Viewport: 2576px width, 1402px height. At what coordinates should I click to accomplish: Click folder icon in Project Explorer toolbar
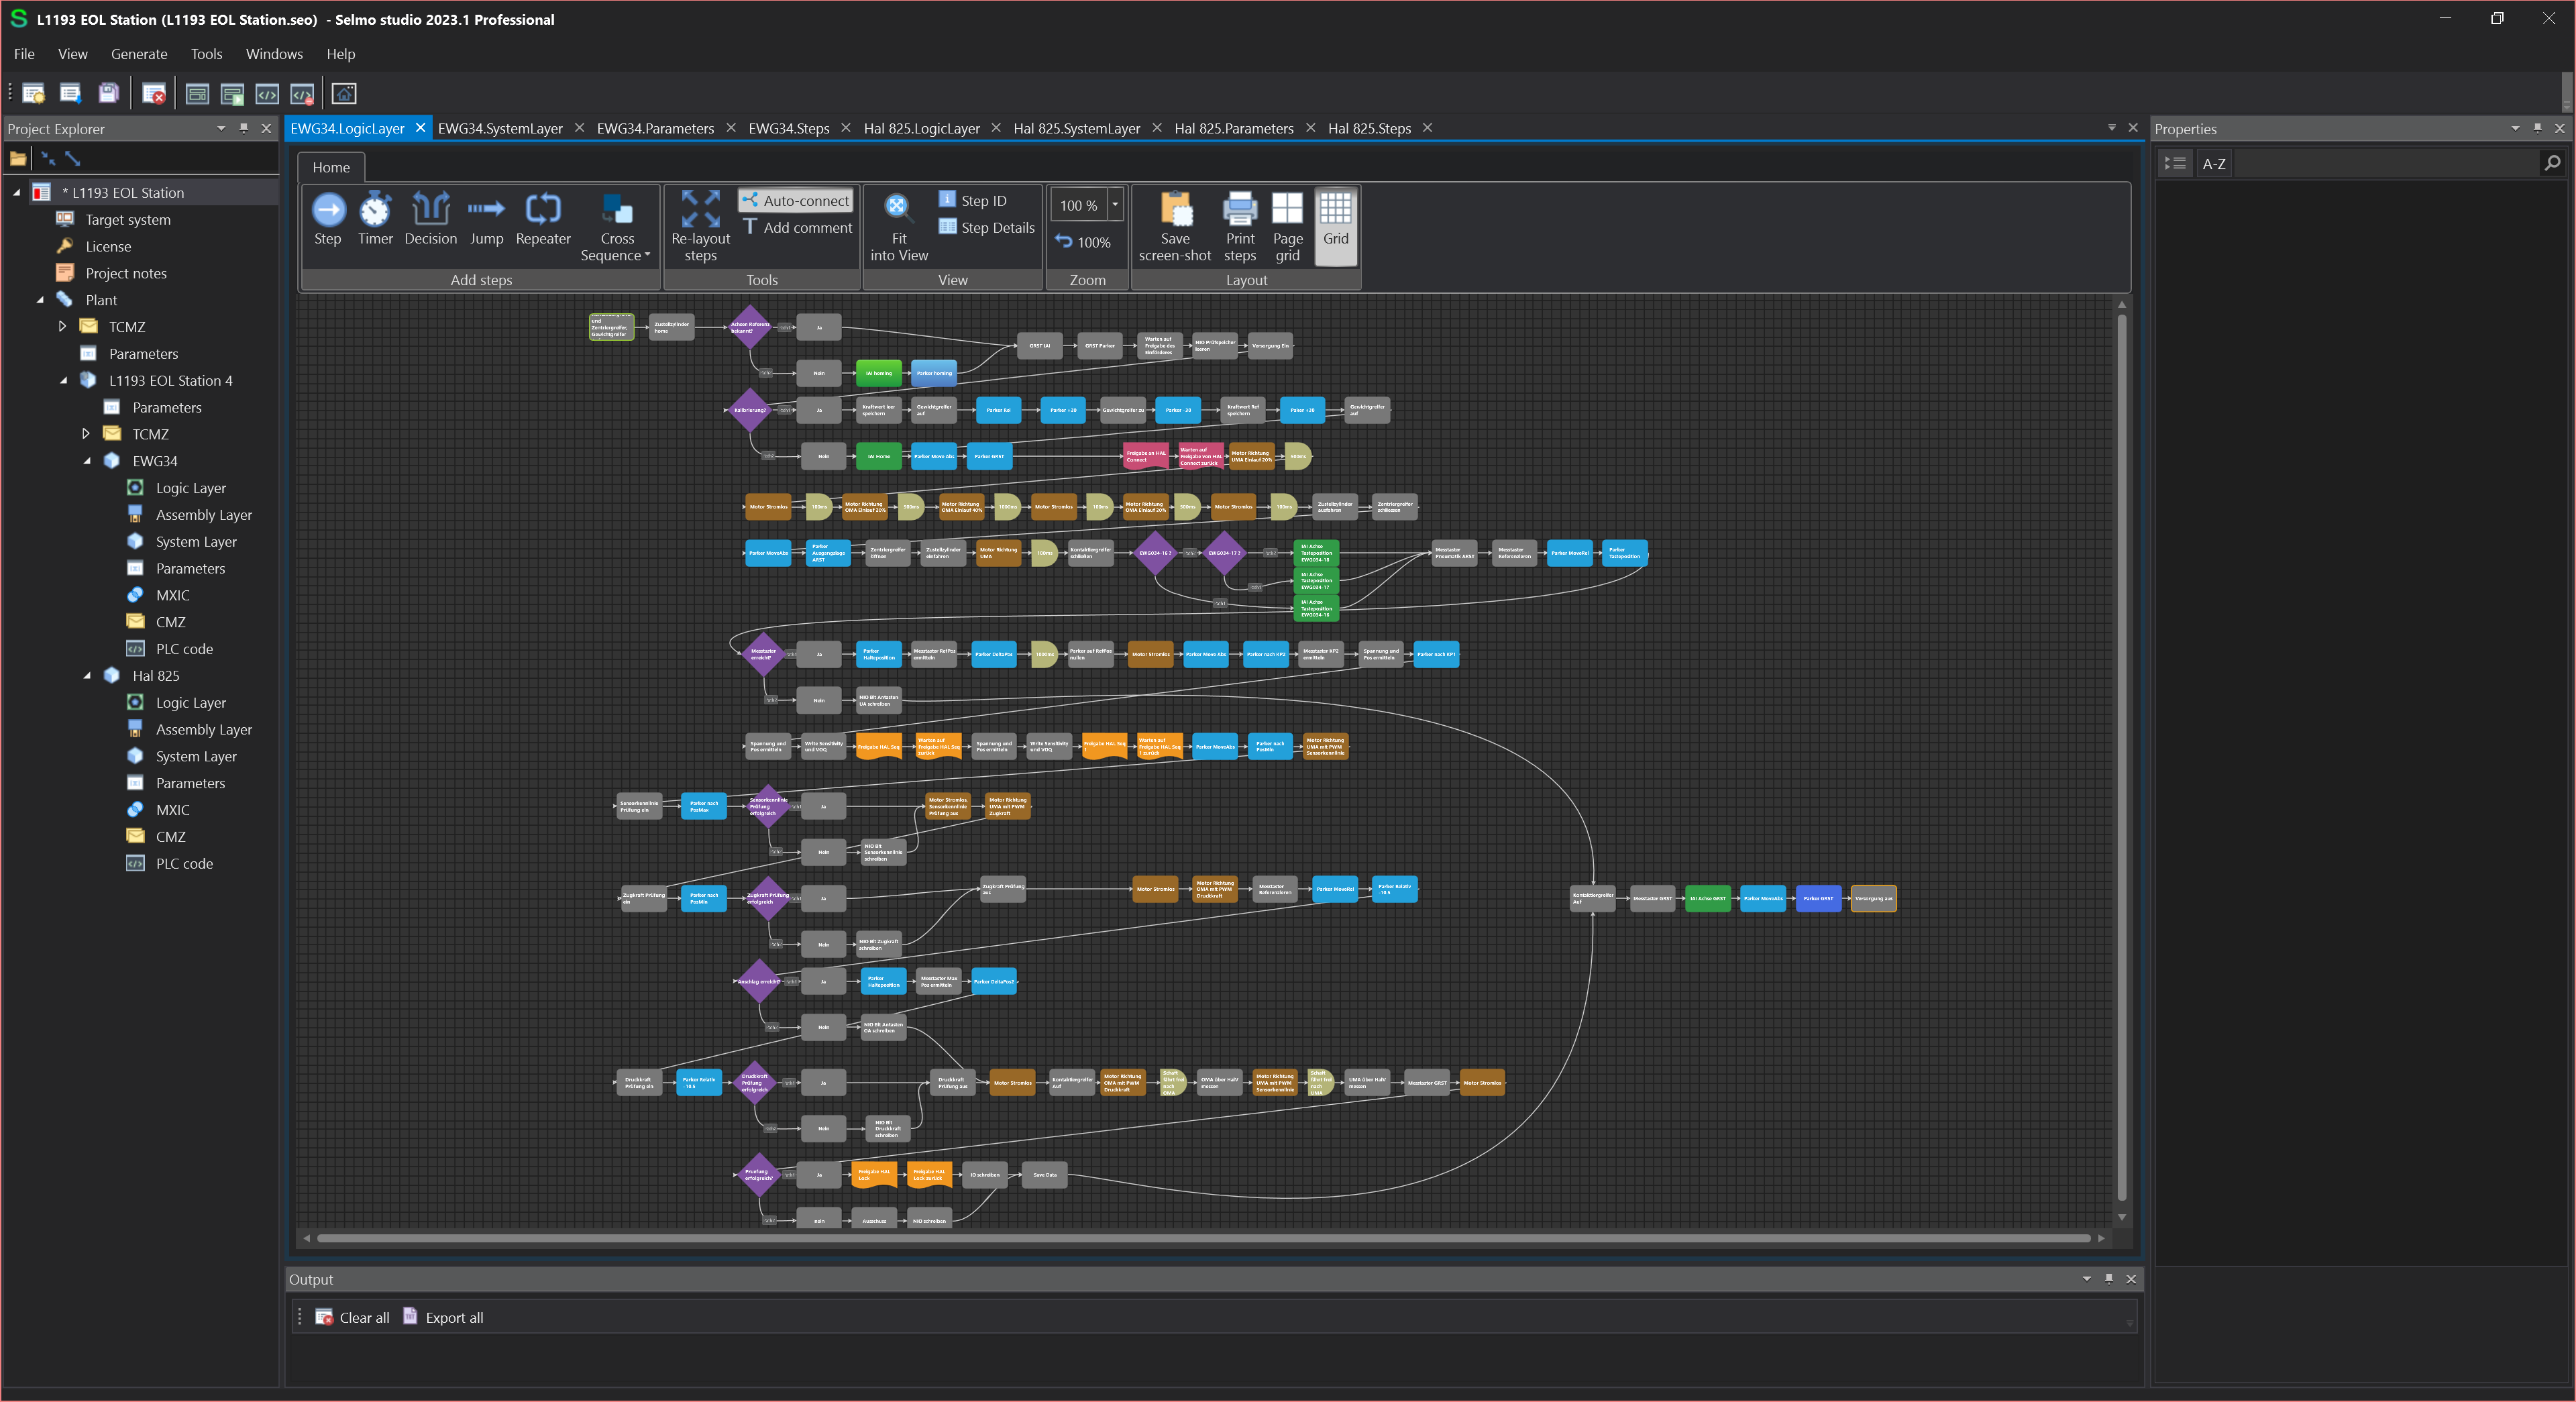(18, 158)
